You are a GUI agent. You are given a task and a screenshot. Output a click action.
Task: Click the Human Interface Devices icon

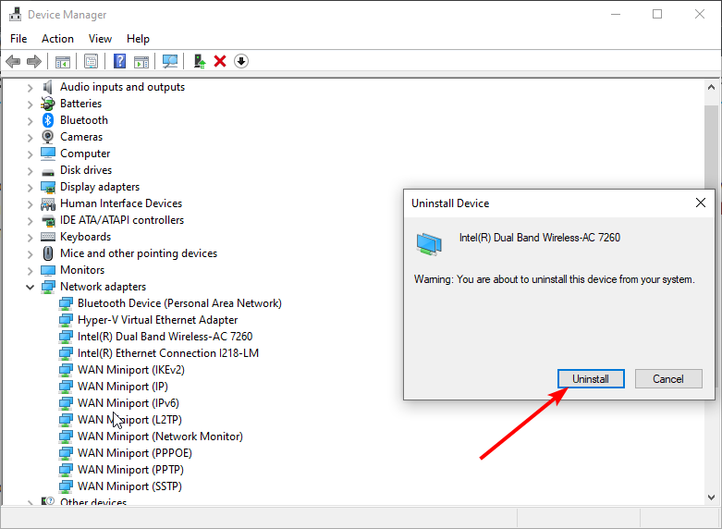[48, 203]
